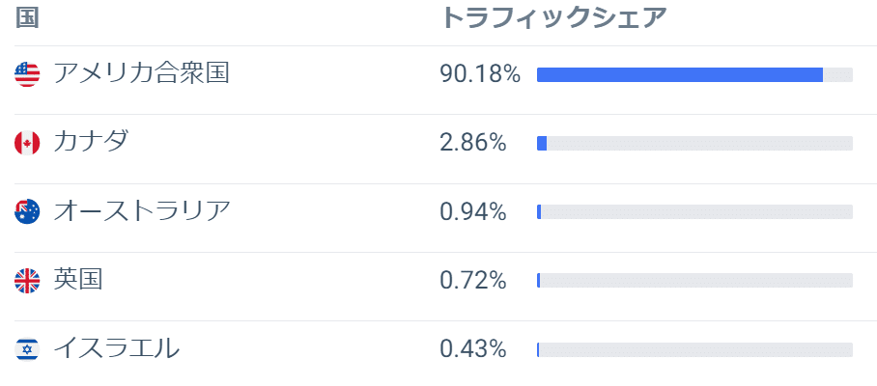The image size is (877, 386).
Task: Click the 2.86% percentage value
Action: point(473,143)
